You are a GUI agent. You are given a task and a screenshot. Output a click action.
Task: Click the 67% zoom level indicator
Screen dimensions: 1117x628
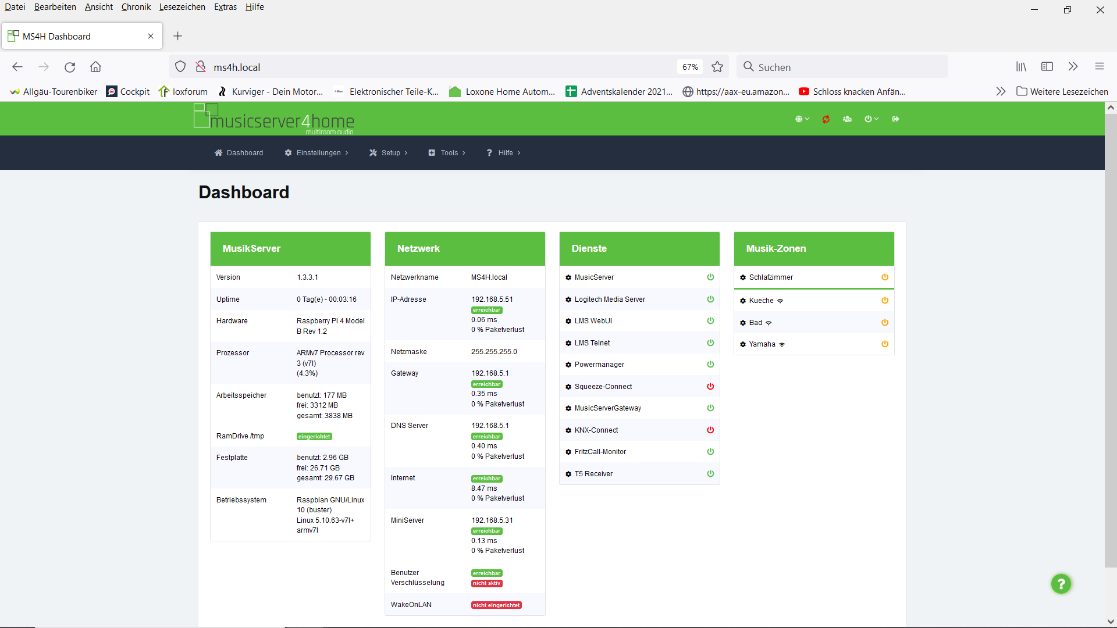(690, 67)
